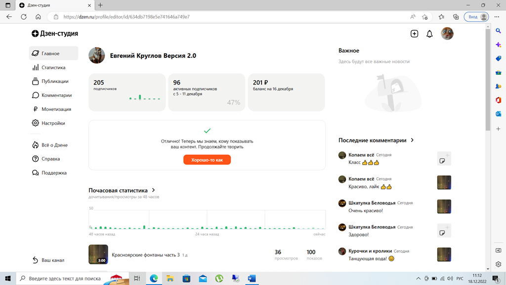Click the read aloud icon in address bar
This screenshot has width=506, height=285.
click(x=413, y=17)
